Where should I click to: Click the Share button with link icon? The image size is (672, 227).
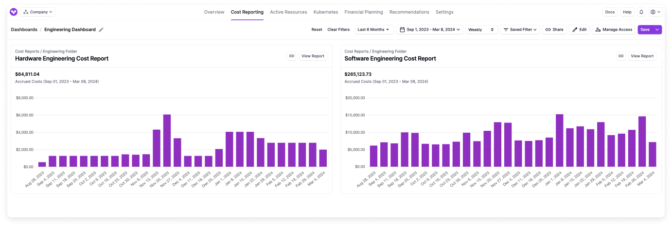click(554, 30)
